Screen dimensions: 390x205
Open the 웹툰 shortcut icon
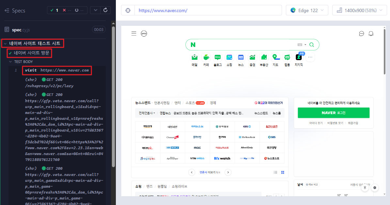(287, 57)
